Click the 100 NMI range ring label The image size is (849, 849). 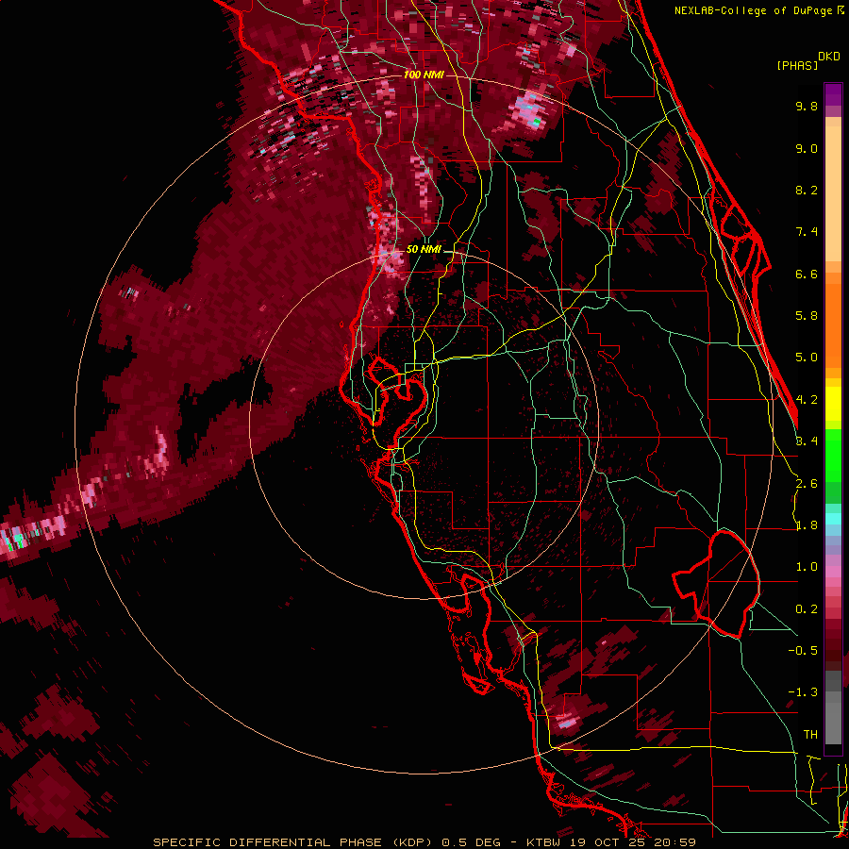tap(424, 75)
